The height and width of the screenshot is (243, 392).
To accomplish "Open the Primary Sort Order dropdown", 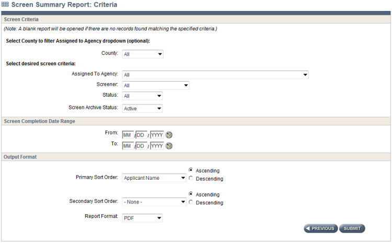I will [154, 178].
